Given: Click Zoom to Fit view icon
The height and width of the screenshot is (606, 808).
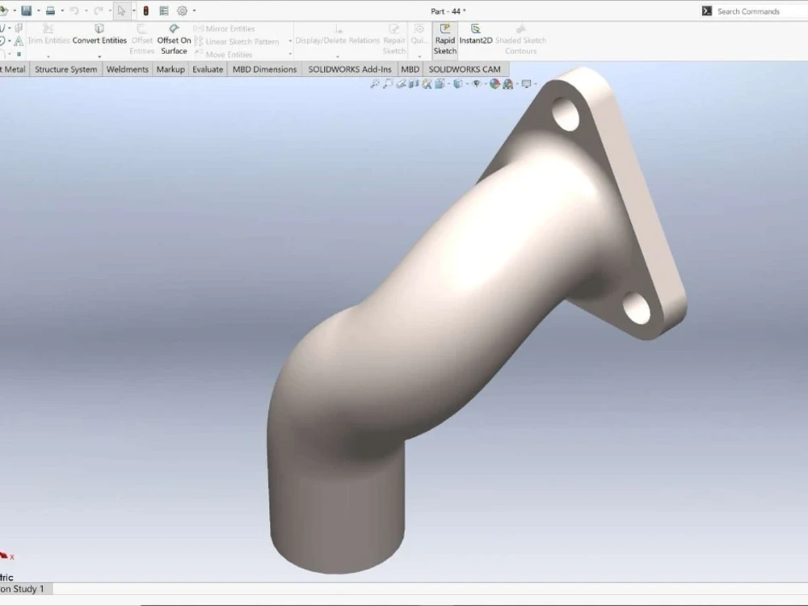Looking at the screenshot, I should pos(375,83).
